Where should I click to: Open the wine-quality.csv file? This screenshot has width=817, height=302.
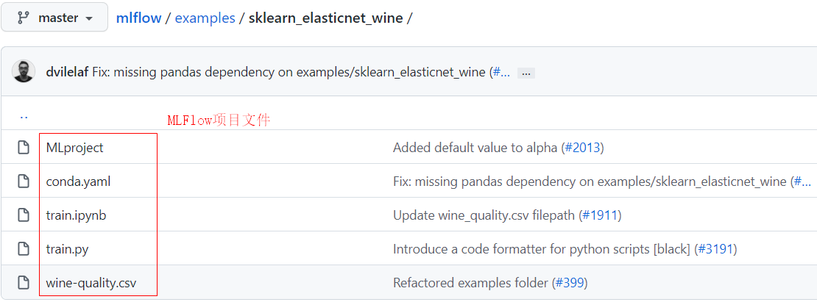click(x=91, y=283)
